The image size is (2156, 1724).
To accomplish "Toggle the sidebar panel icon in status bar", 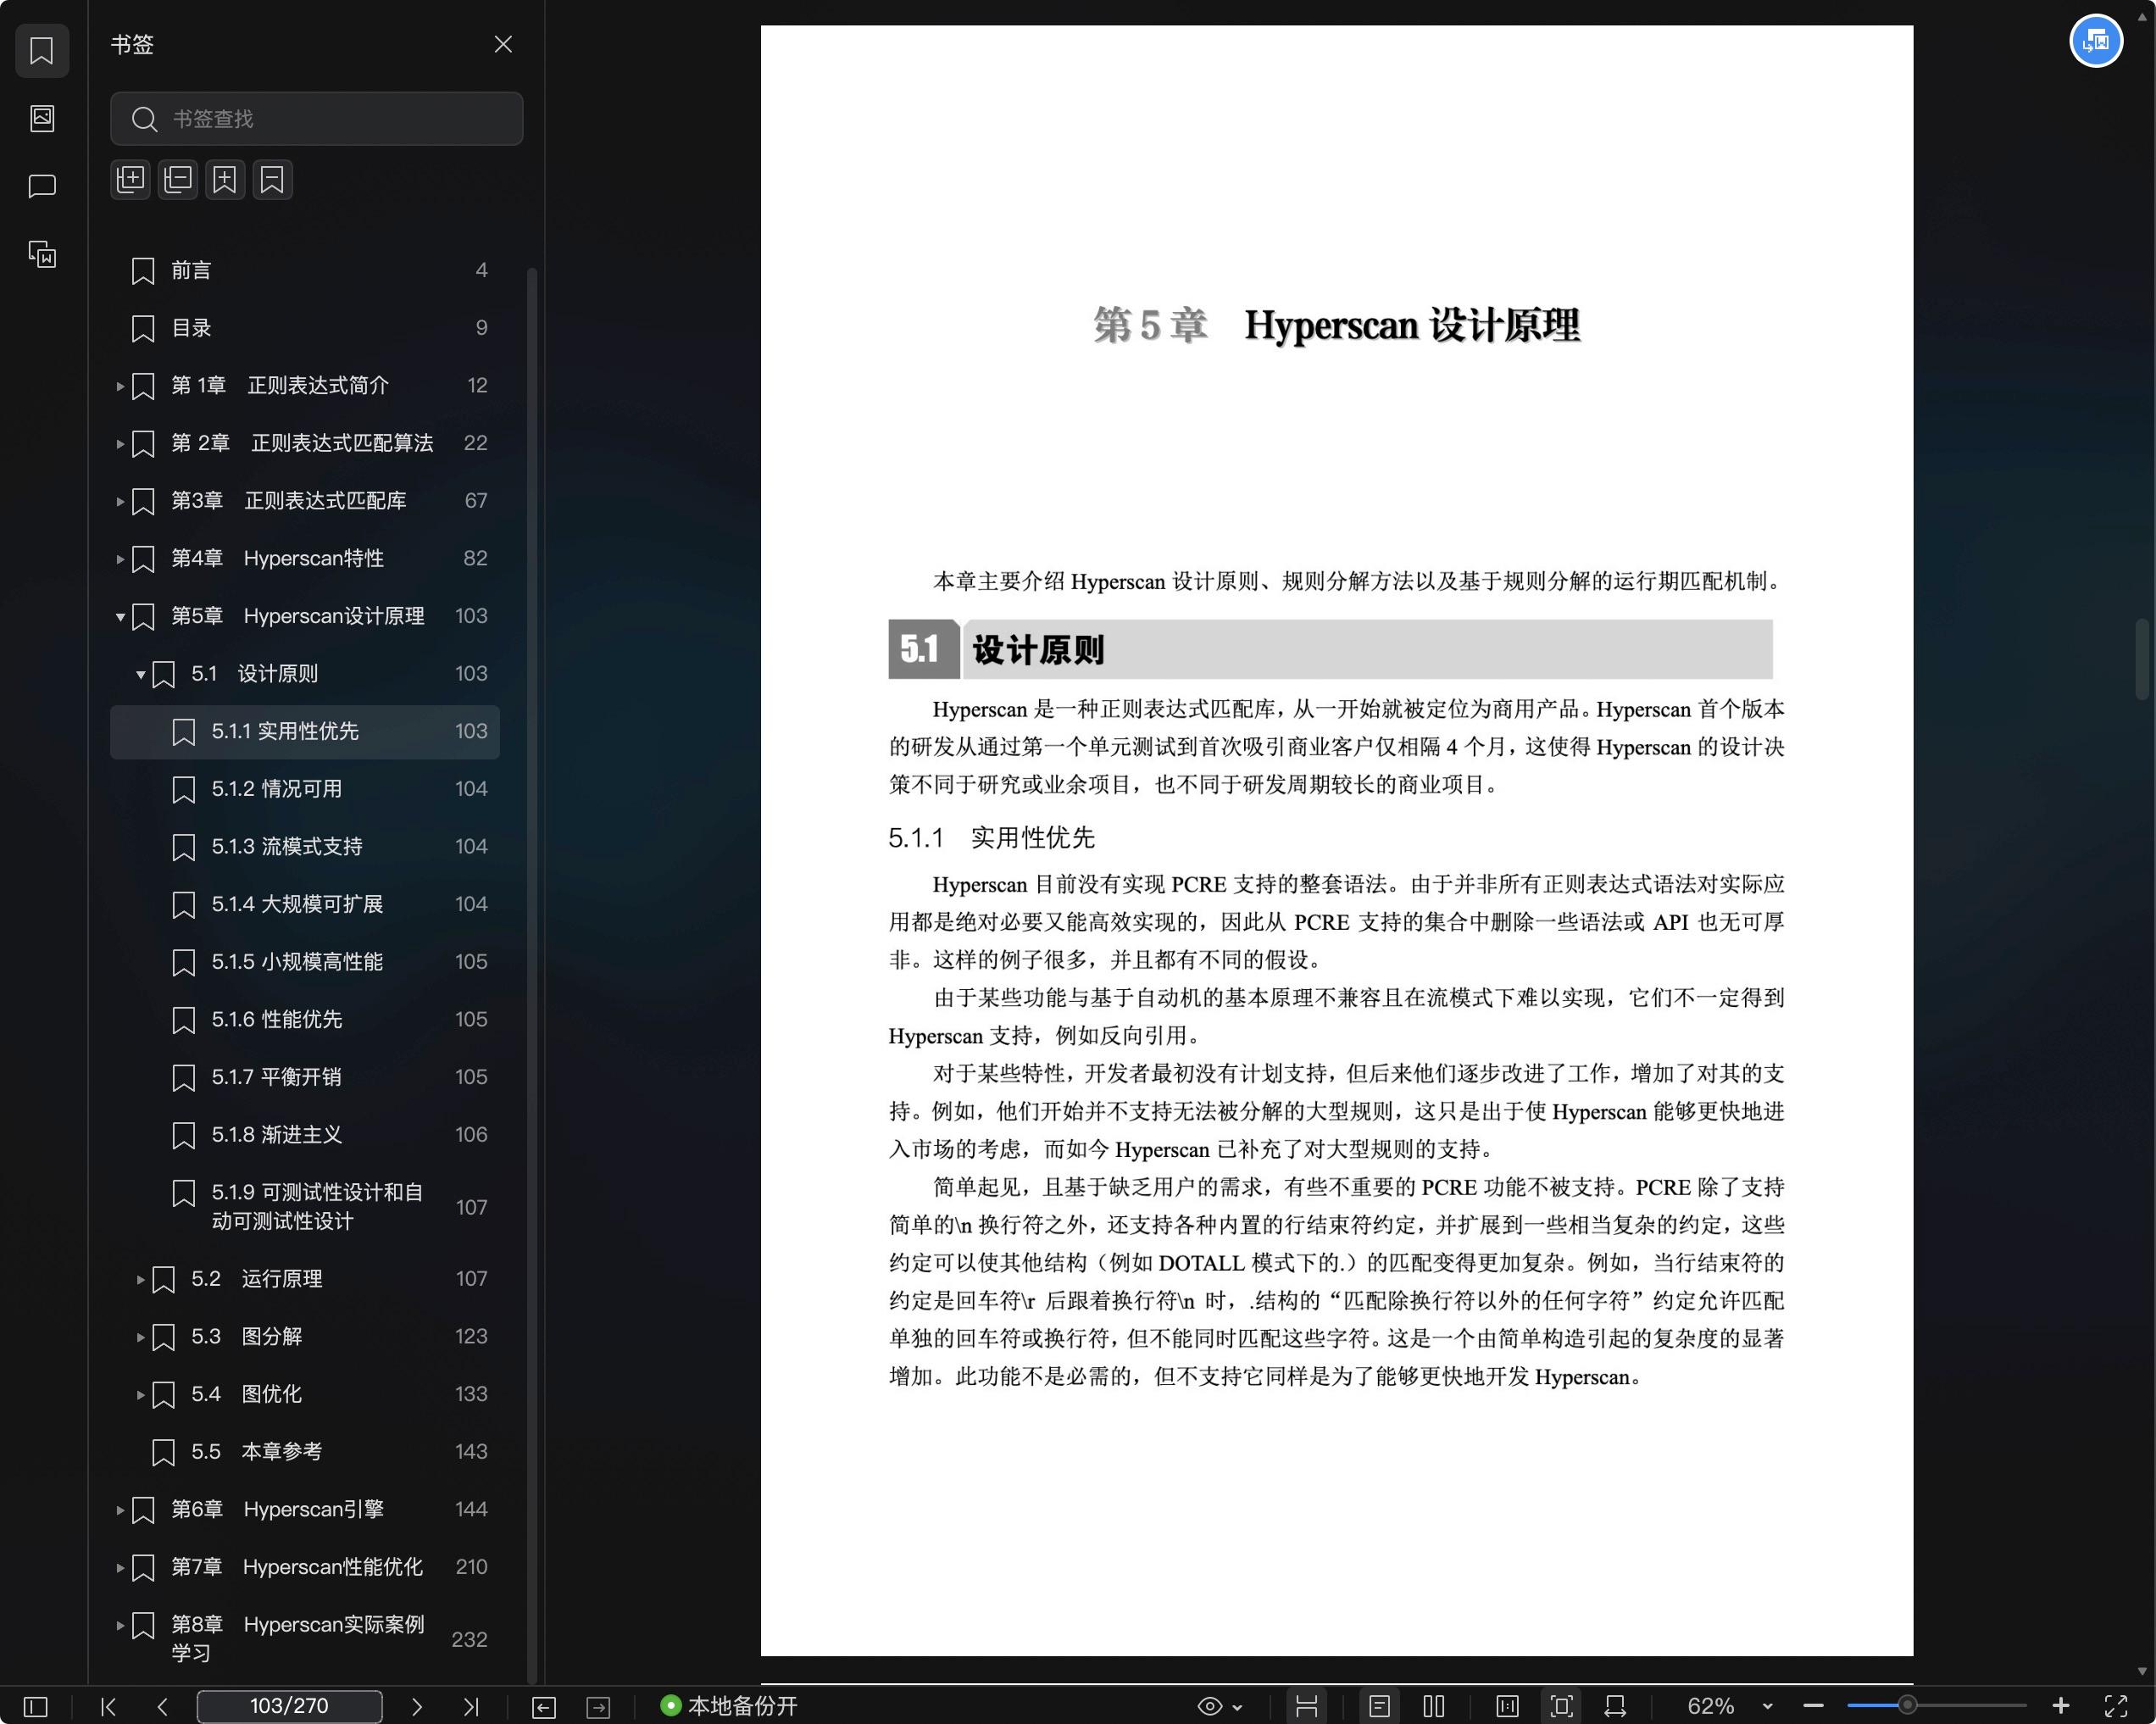I will [x=35, y=1706].
